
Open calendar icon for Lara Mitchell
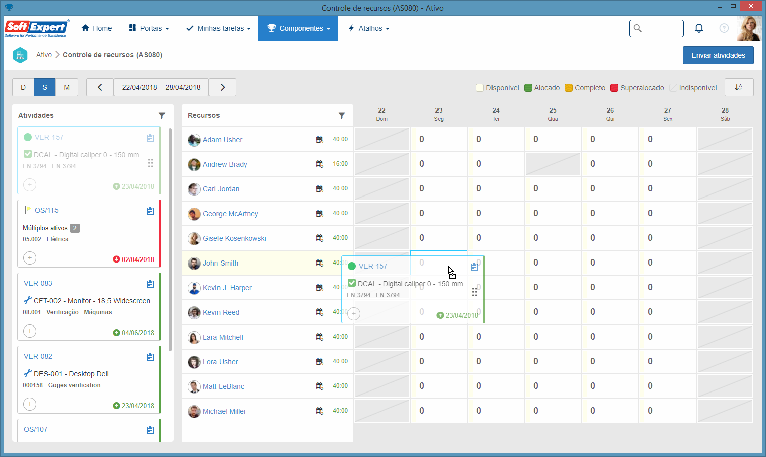pyautogui.click(x=320, y=337)
